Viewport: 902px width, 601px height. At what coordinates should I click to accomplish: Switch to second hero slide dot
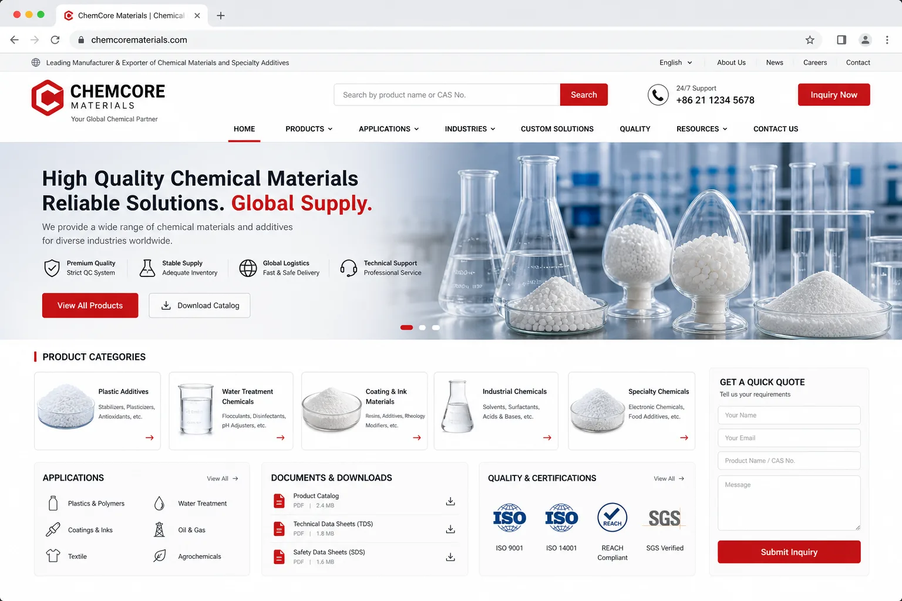(422, 327)
